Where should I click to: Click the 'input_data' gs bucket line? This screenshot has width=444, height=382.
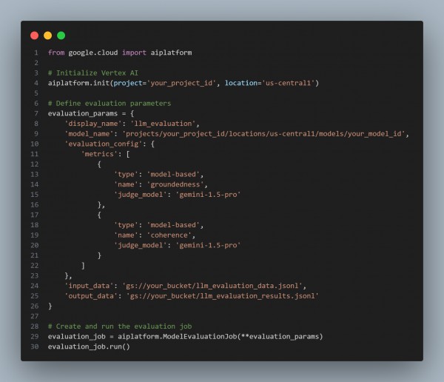coord(186,286)
